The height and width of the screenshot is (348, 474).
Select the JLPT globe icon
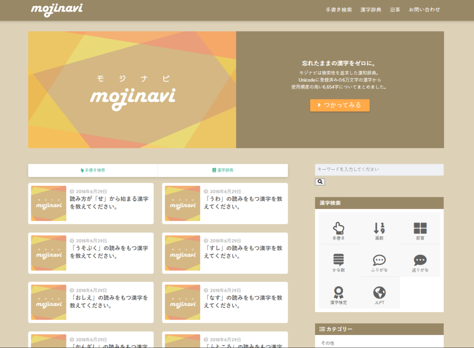coord(379,293)
